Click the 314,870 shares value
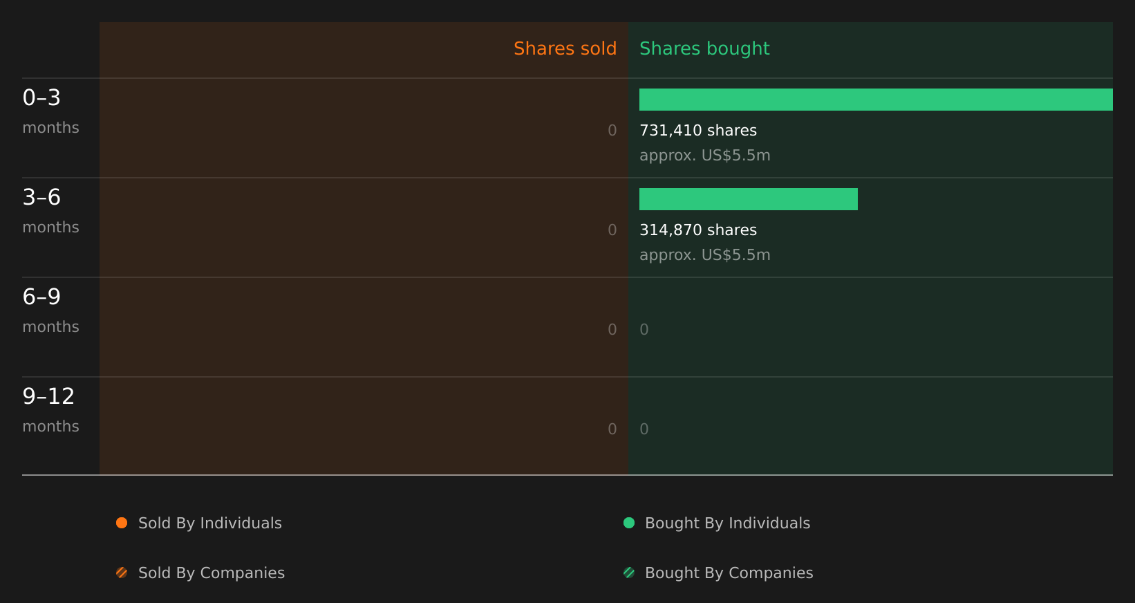The image size is (1135, 603). pos(698,230)
